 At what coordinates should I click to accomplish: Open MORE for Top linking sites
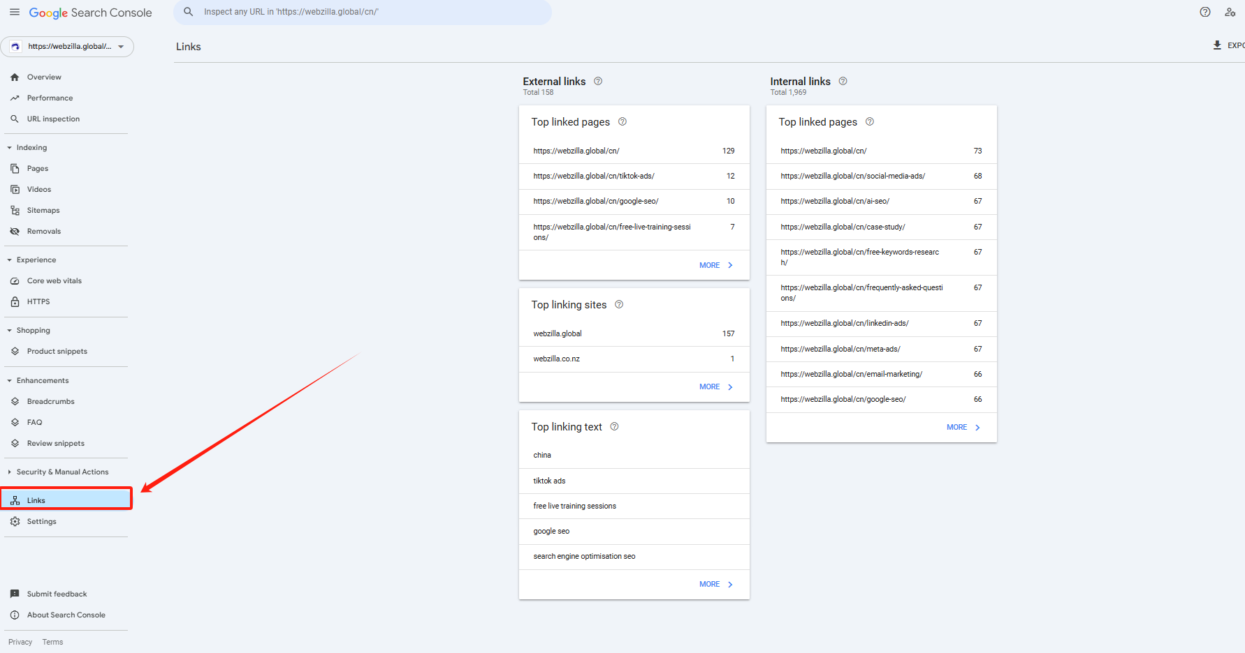[x=716, y=386]
